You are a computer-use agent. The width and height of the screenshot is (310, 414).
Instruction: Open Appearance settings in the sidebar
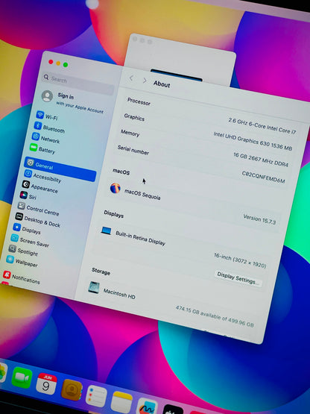39,186
